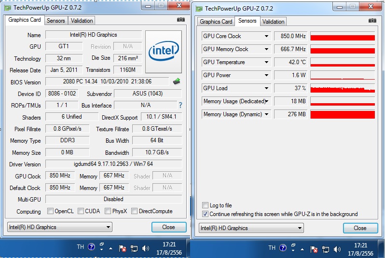The height and width of the screenshot is (258, 385).
Task: Click the GPU-Z title bar icon in the left window
Action: (x=8, y=8)
